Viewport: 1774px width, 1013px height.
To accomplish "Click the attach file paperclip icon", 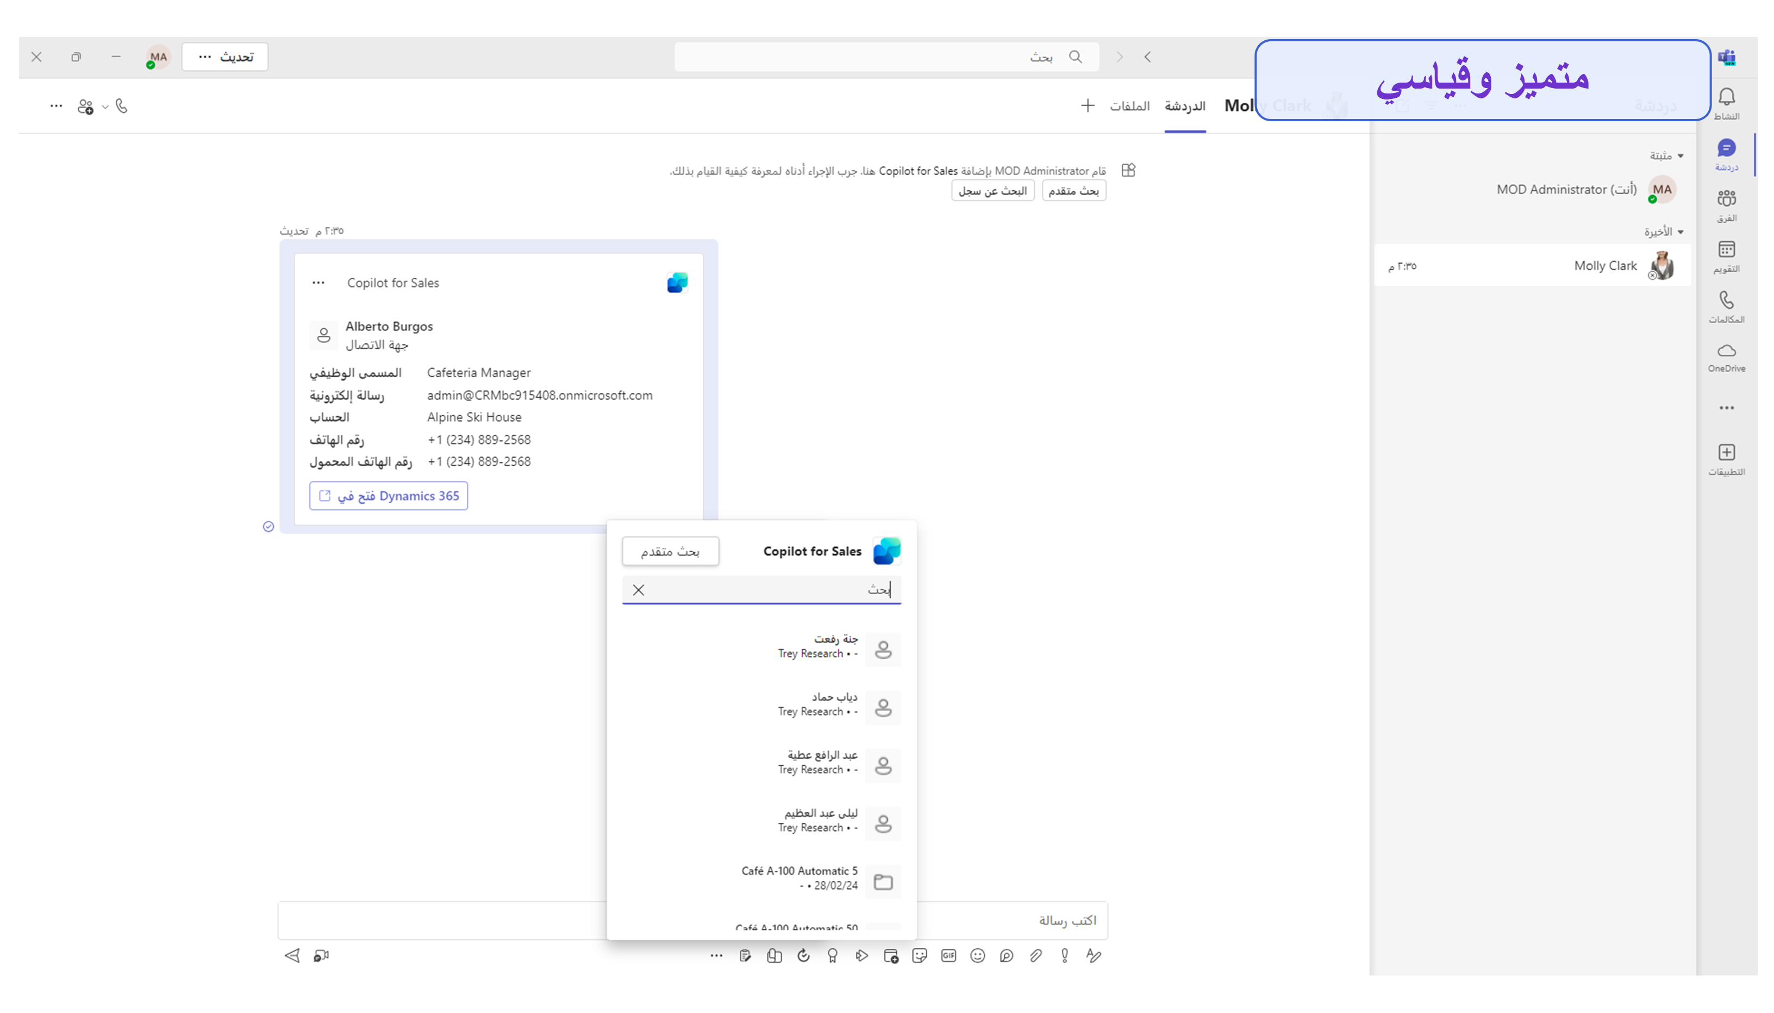I will click(1035, 956).
